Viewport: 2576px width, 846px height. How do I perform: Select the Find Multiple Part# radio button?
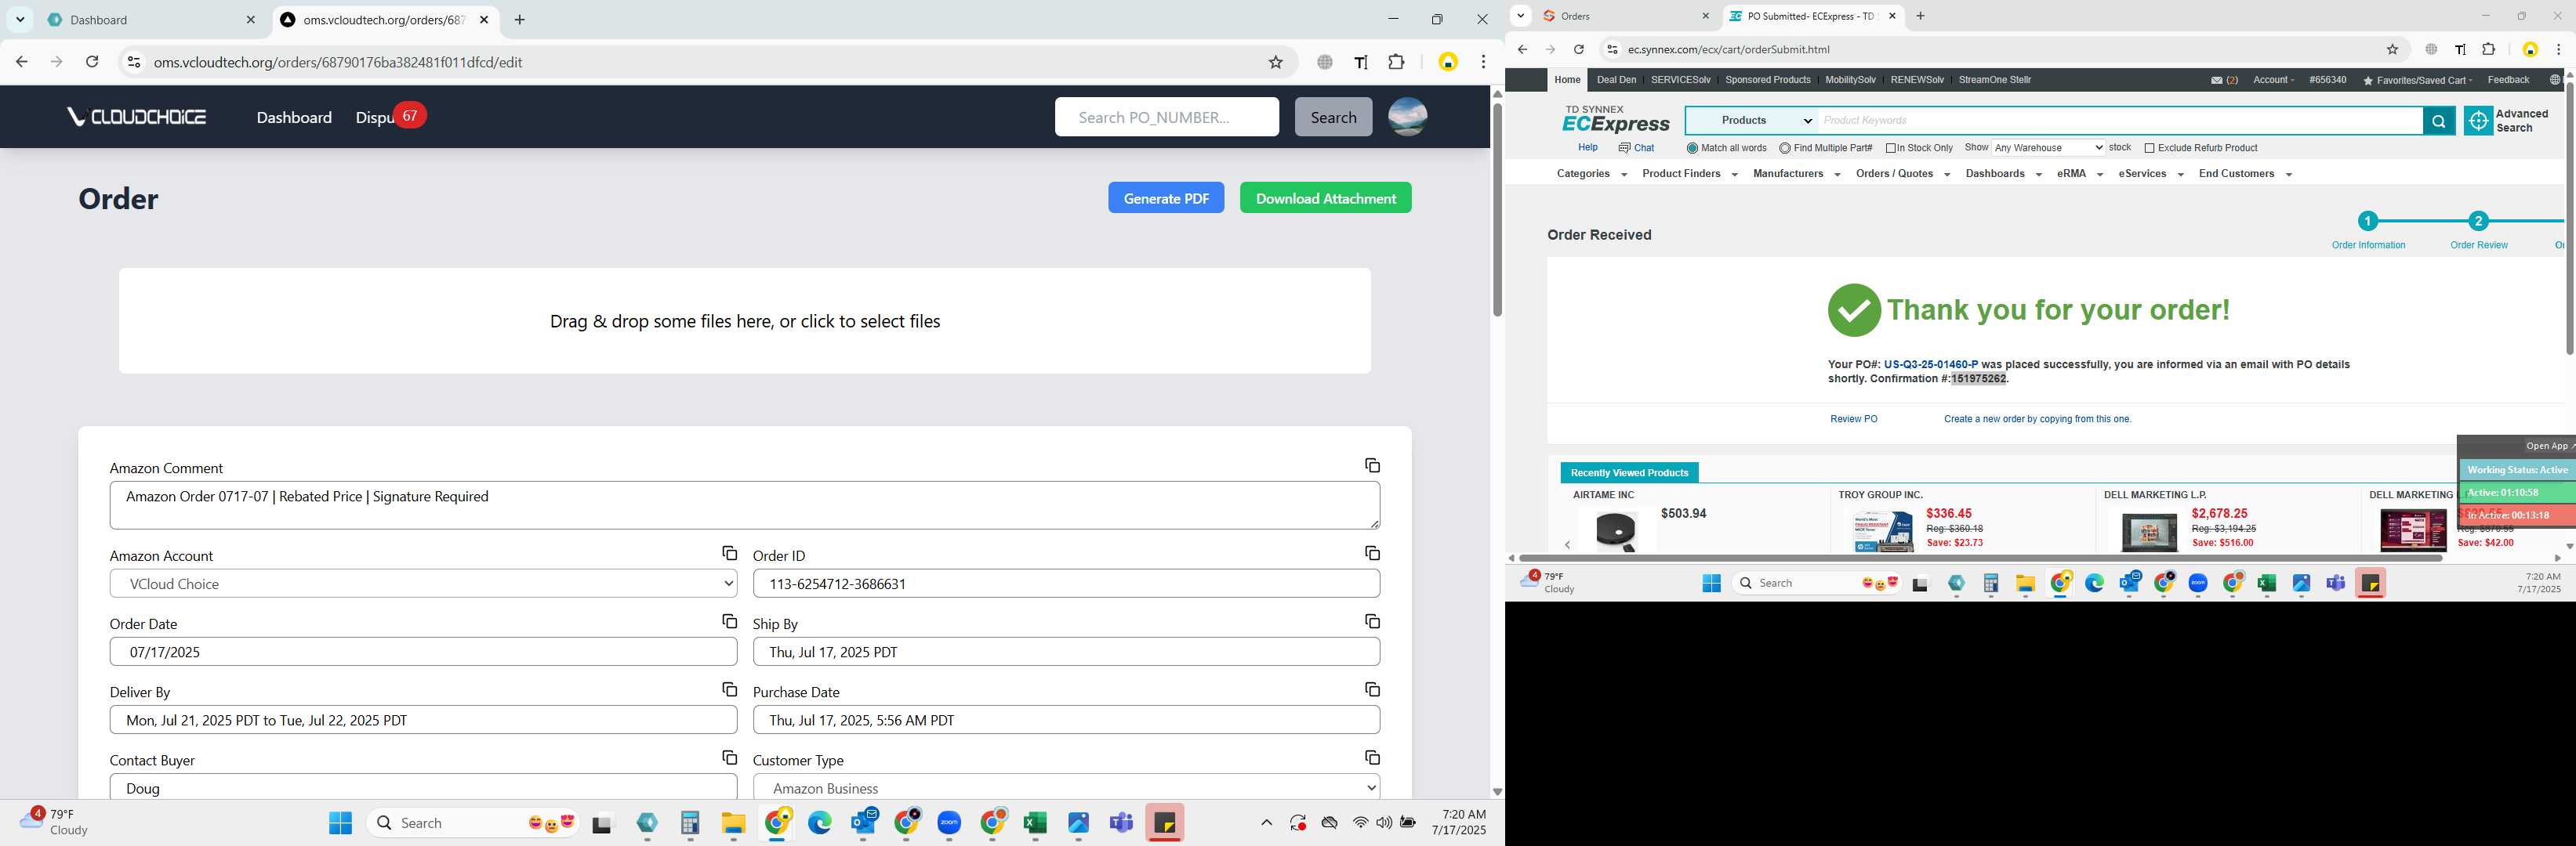[1785, 148]
